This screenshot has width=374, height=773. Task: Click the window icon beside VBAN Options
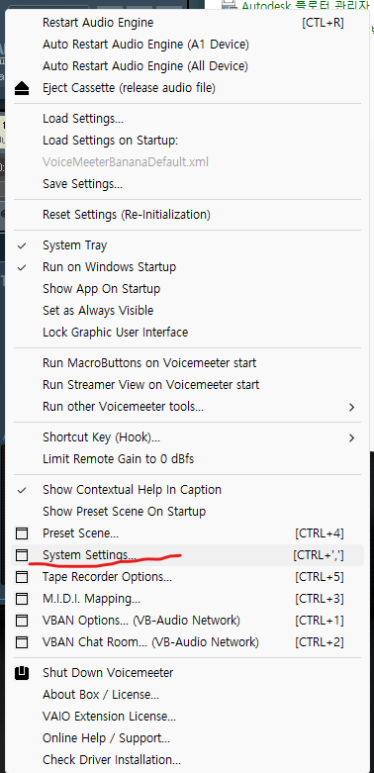(22, 621)
